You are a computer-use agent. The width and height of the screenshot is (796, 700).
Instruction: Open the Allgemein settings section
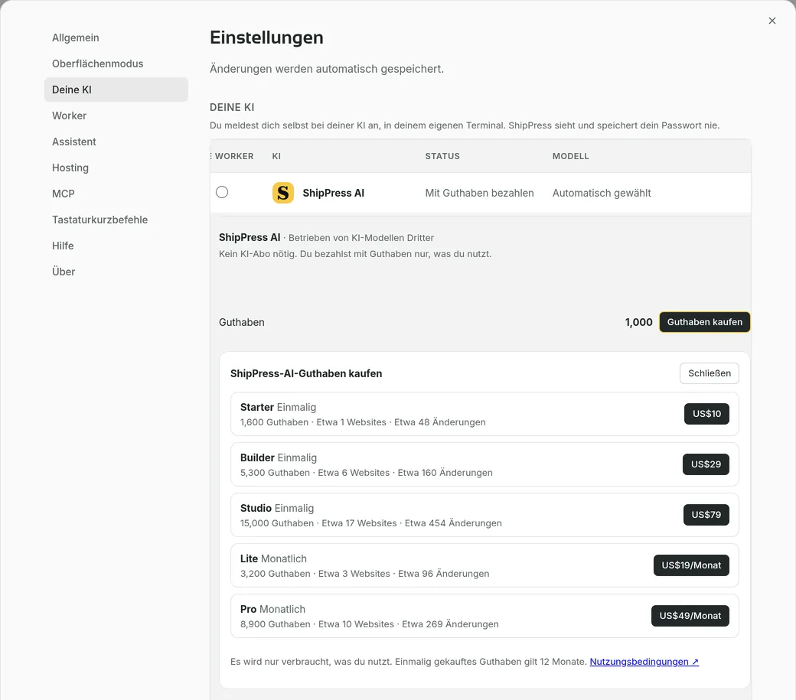(116, 37)
